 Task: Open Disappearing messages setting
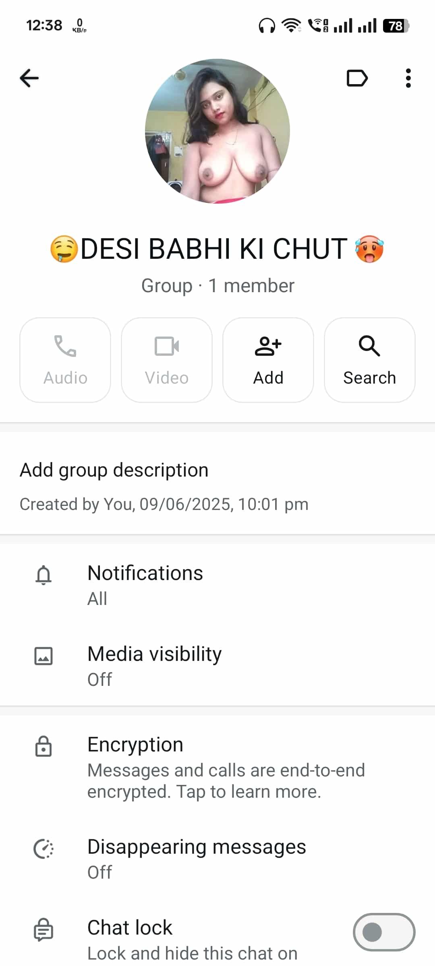tap(217, 859)
